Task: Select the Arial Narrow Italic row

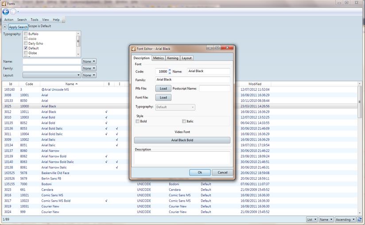Action: [179, 168]
